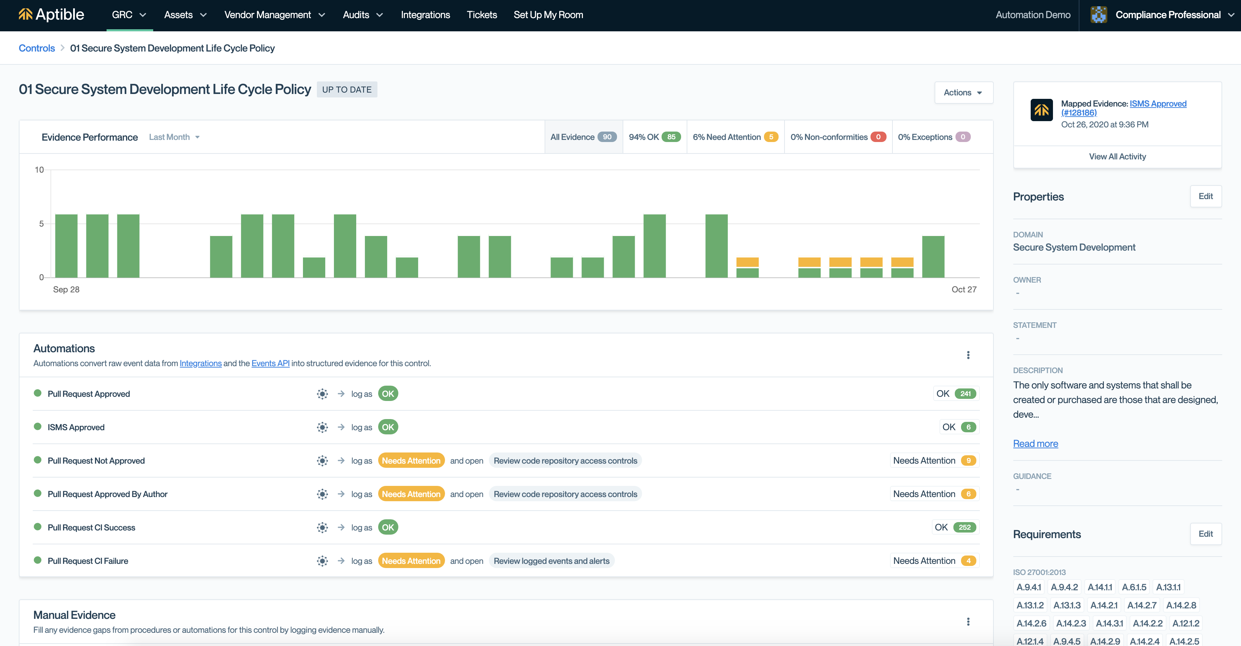This screenshot has height=646, width=1241.
Task: Click gear icon for Pull Request CI Success
Action: (322, 528)
